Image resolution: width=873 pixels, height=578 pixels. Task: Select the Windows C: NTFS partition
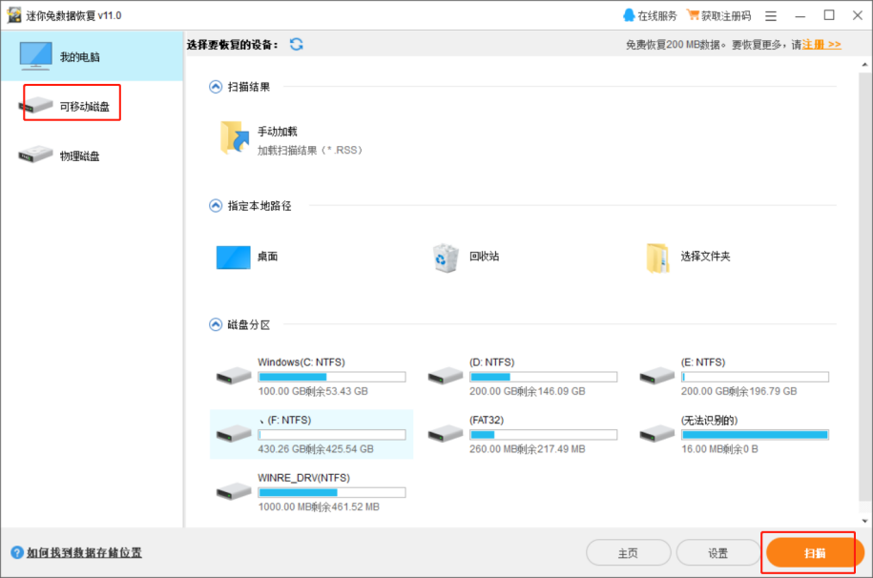[311, 377]
